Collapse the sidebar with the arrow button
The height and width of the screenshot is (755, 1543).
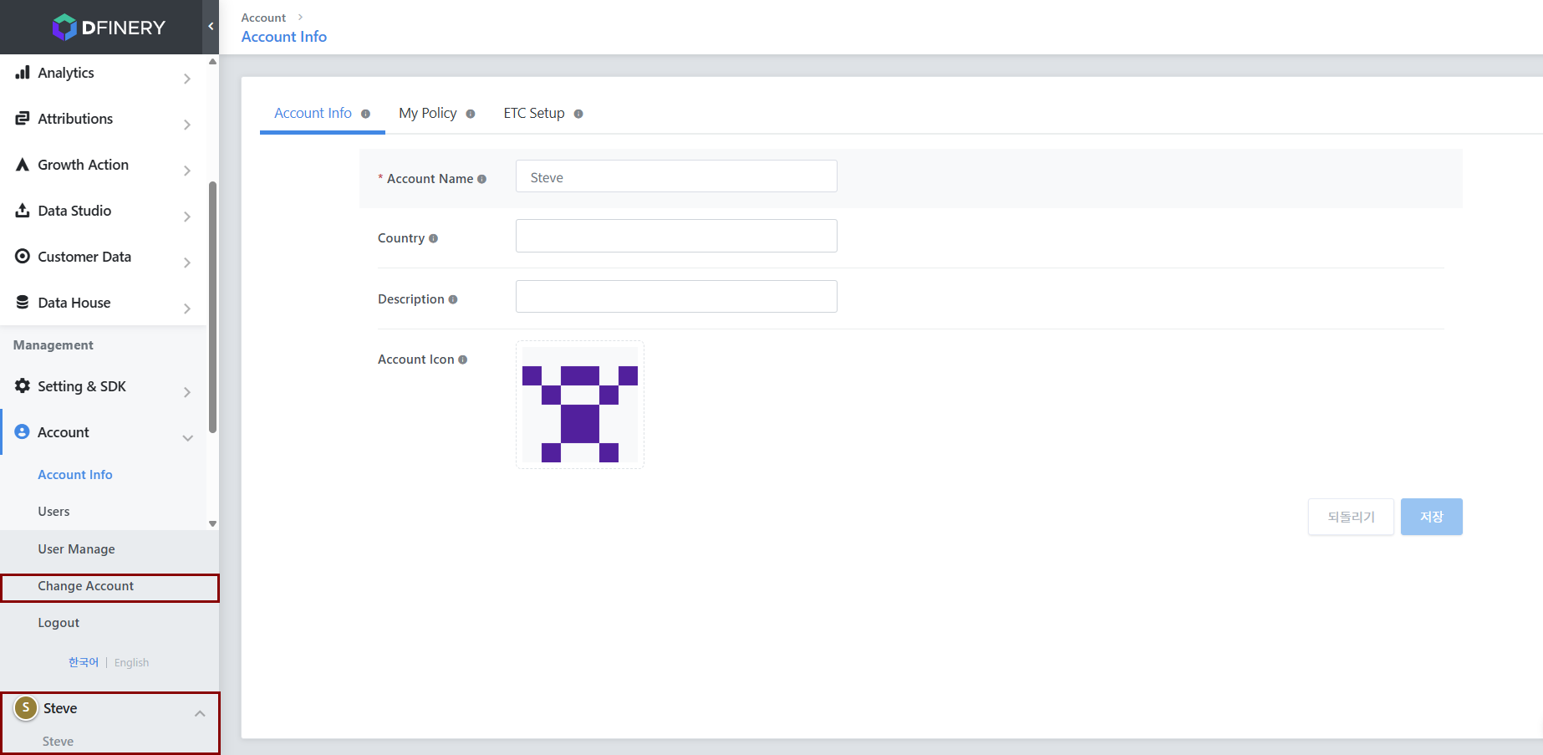(211, 27)
